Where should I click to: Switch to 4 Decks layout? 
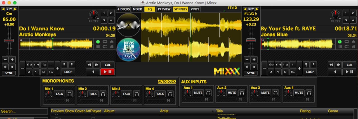pyautogui.click(x=123, y=9)
